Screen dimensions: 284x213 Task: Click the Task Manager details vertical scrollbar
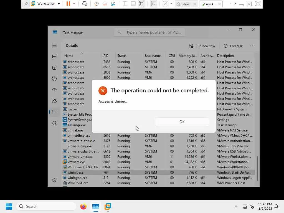click(257, 168)
